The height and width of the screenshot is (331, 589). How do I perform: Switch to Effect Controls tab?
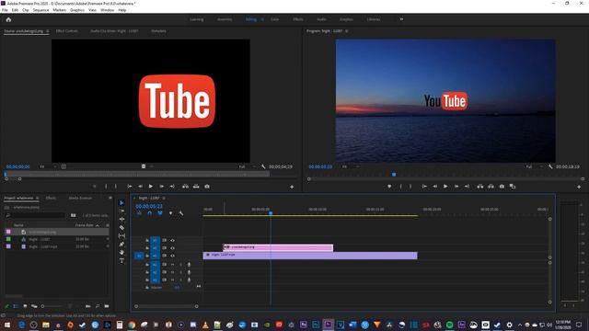[x=67, y=31]
